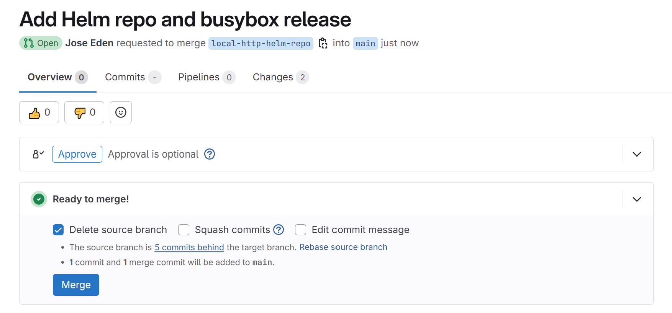Copy the source branch name icon
This screenshot has width=672, height=313.
pyautogui.click(x=323, y=43)
